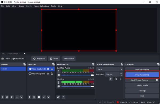The image size is (160, 104).
Task: Click the transition Duration 300 ms field
Action: tap(112, 74)
